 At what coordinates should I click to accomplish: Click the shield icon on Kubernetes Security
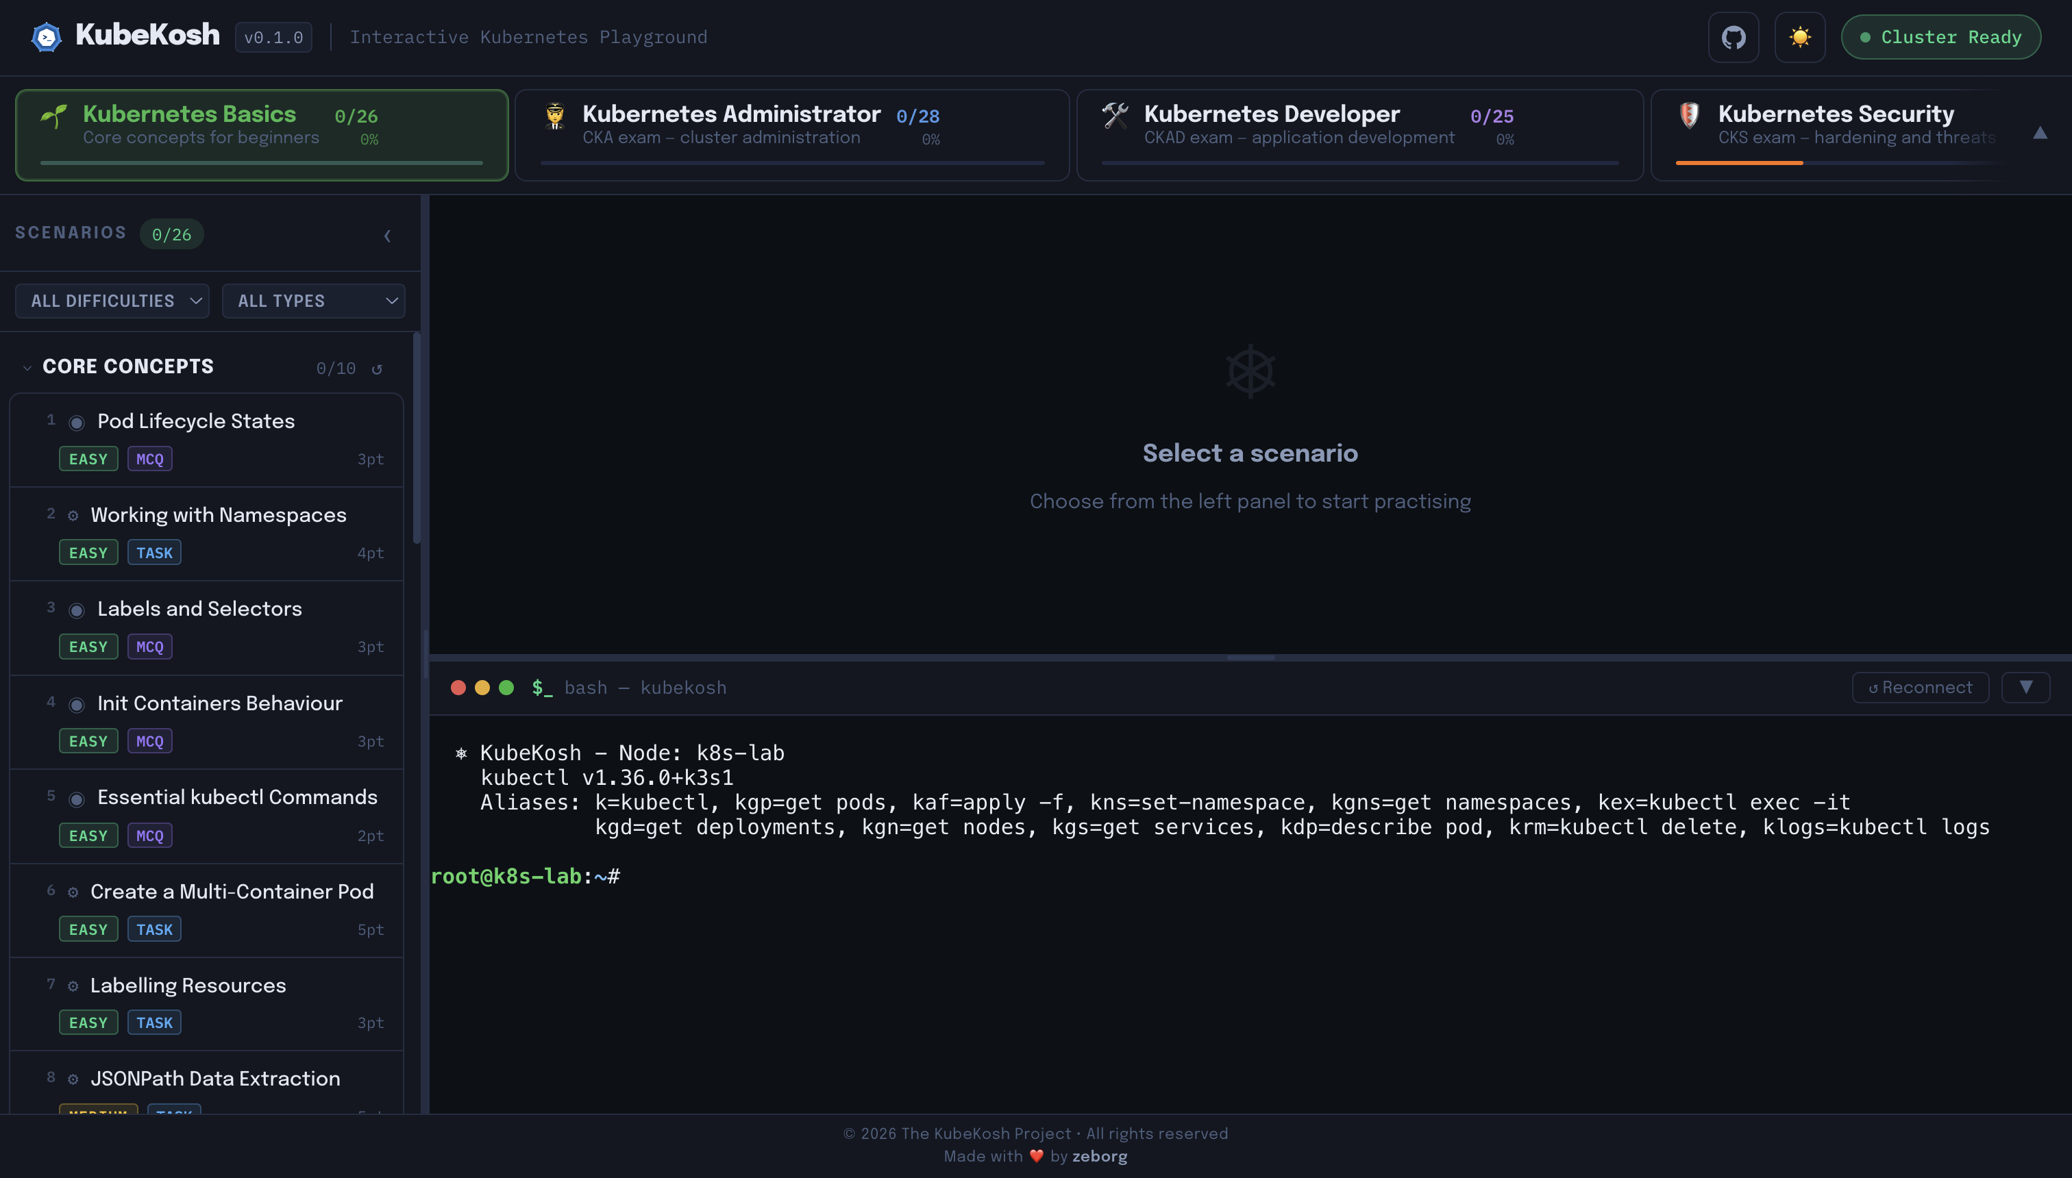(x=1689, y=116)
